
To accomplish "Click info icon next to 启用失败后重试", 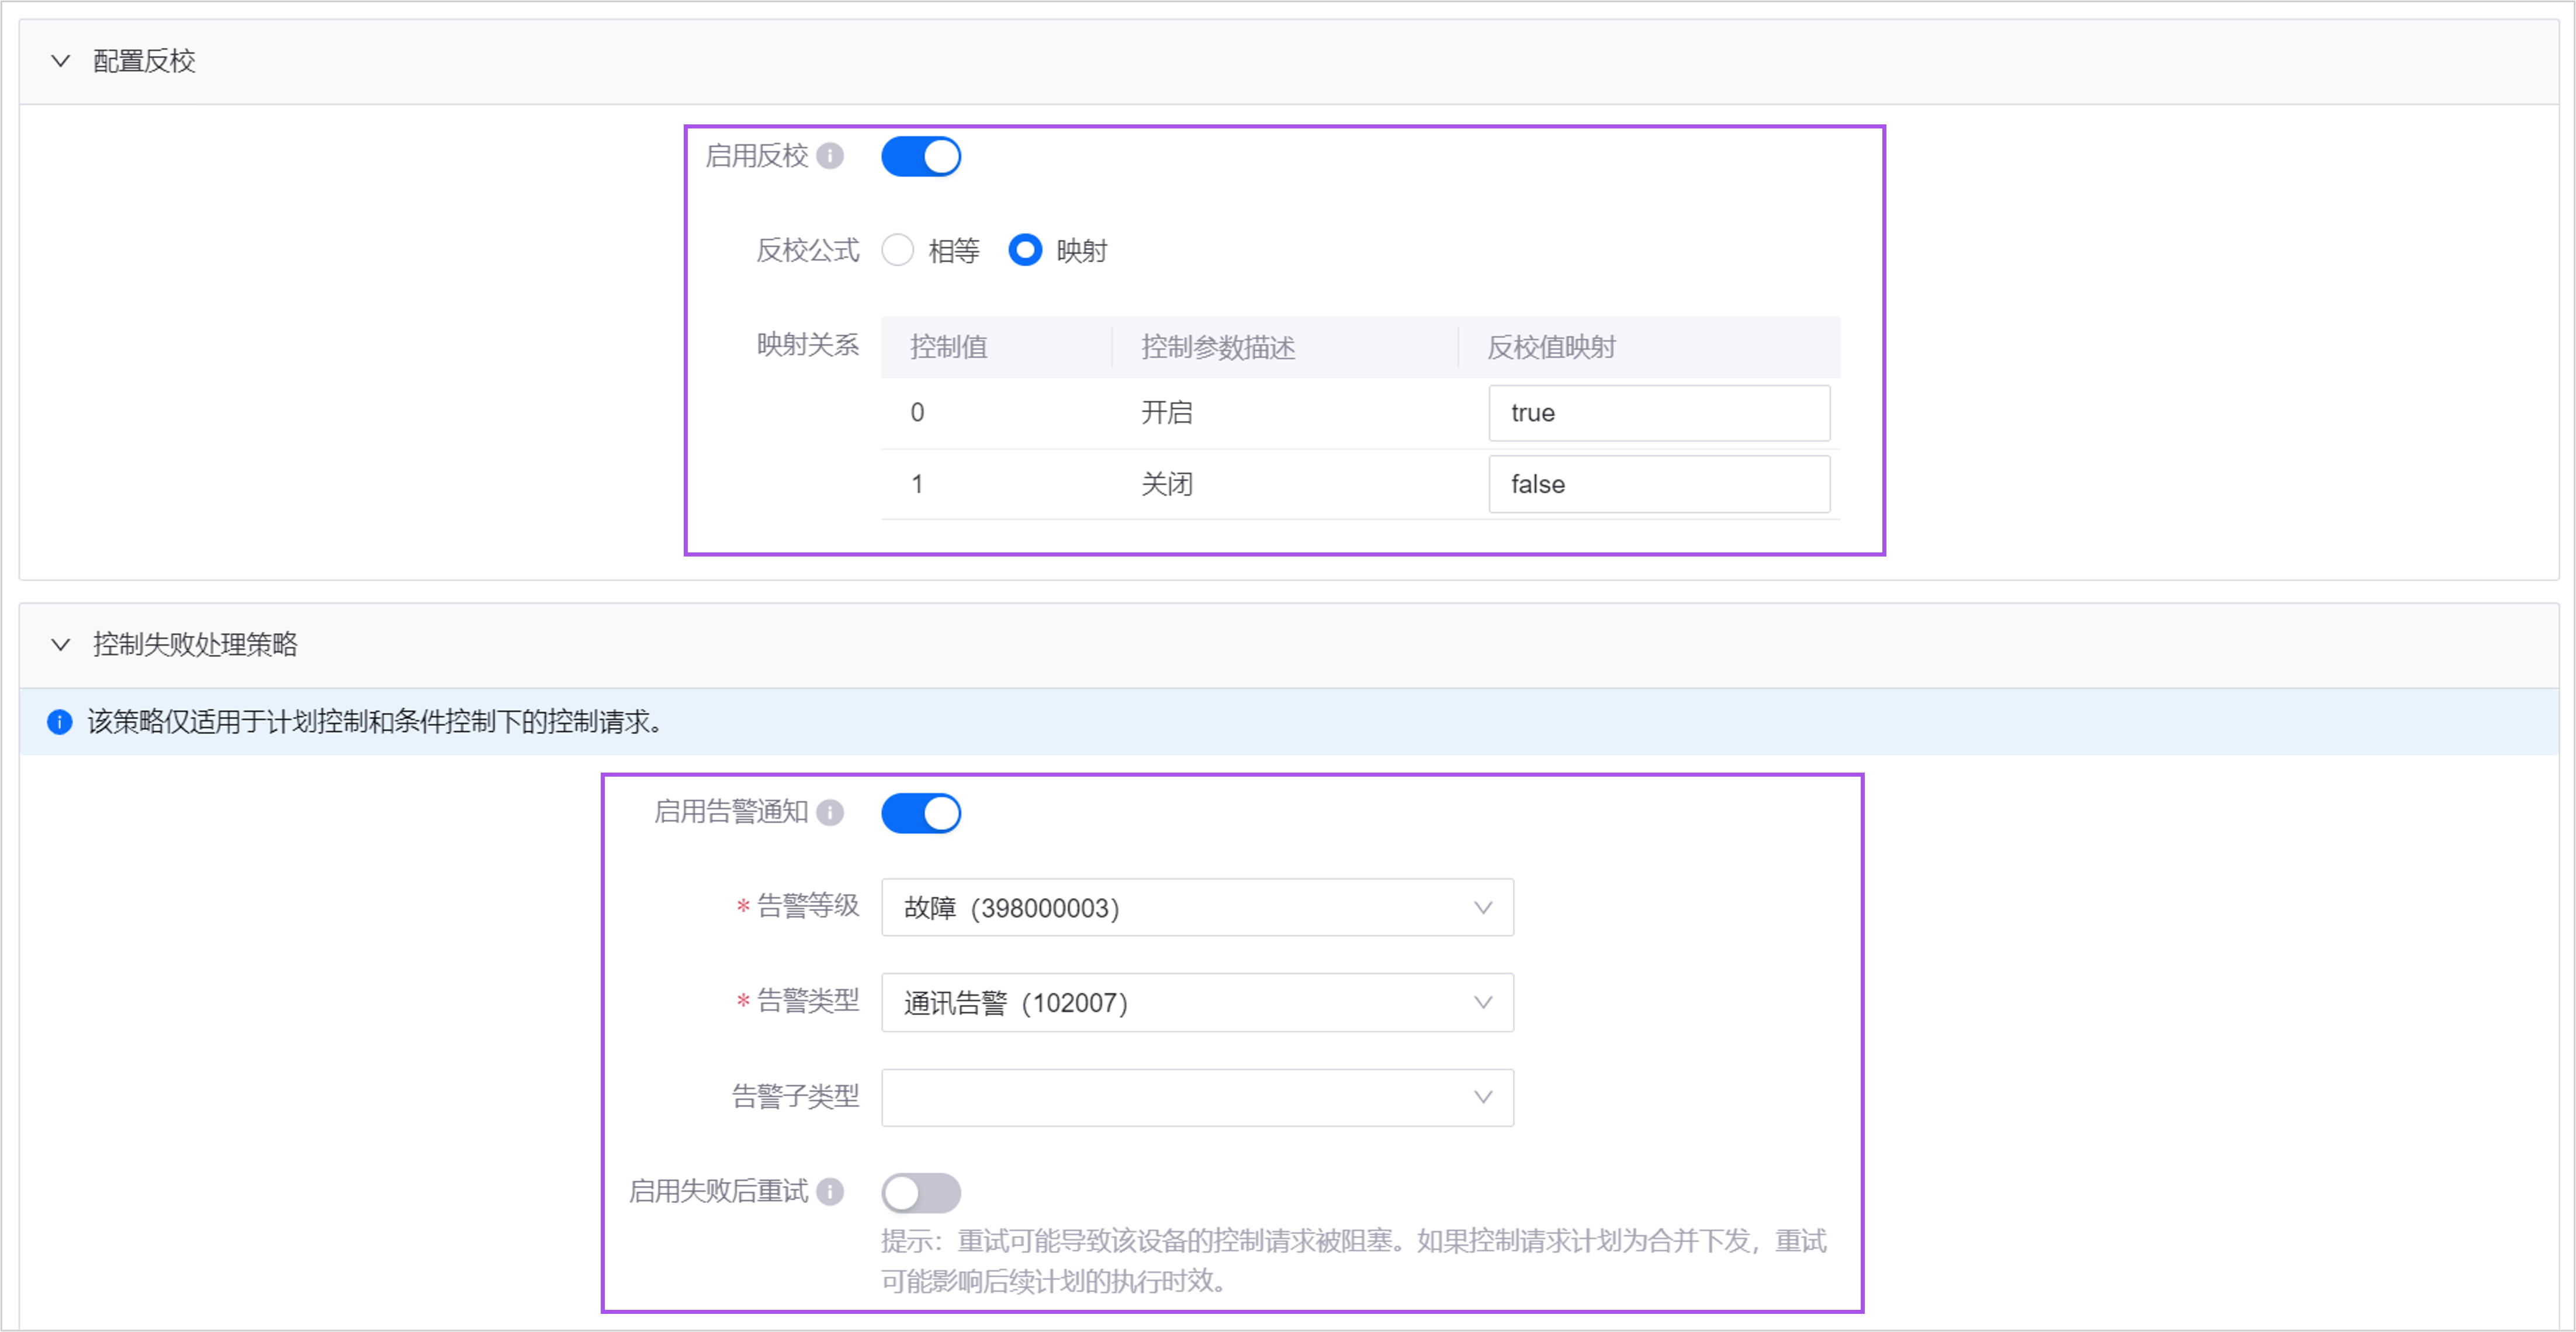I will [x=830, y=1191].
